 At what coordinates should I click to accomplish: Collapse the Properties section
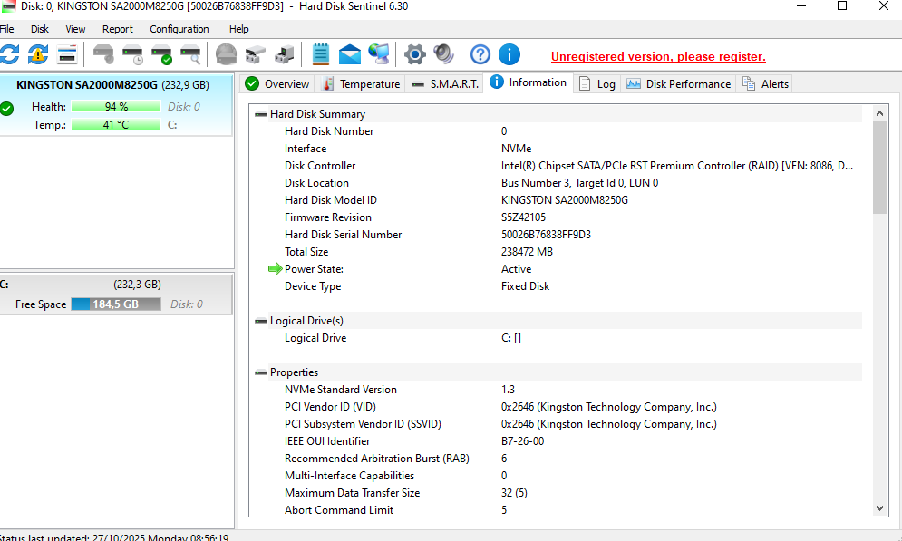(261, 372)
